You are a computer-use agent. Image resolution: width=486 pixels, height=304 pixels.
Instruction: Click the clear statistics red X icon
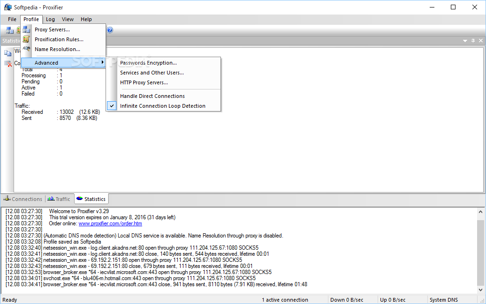8,63
